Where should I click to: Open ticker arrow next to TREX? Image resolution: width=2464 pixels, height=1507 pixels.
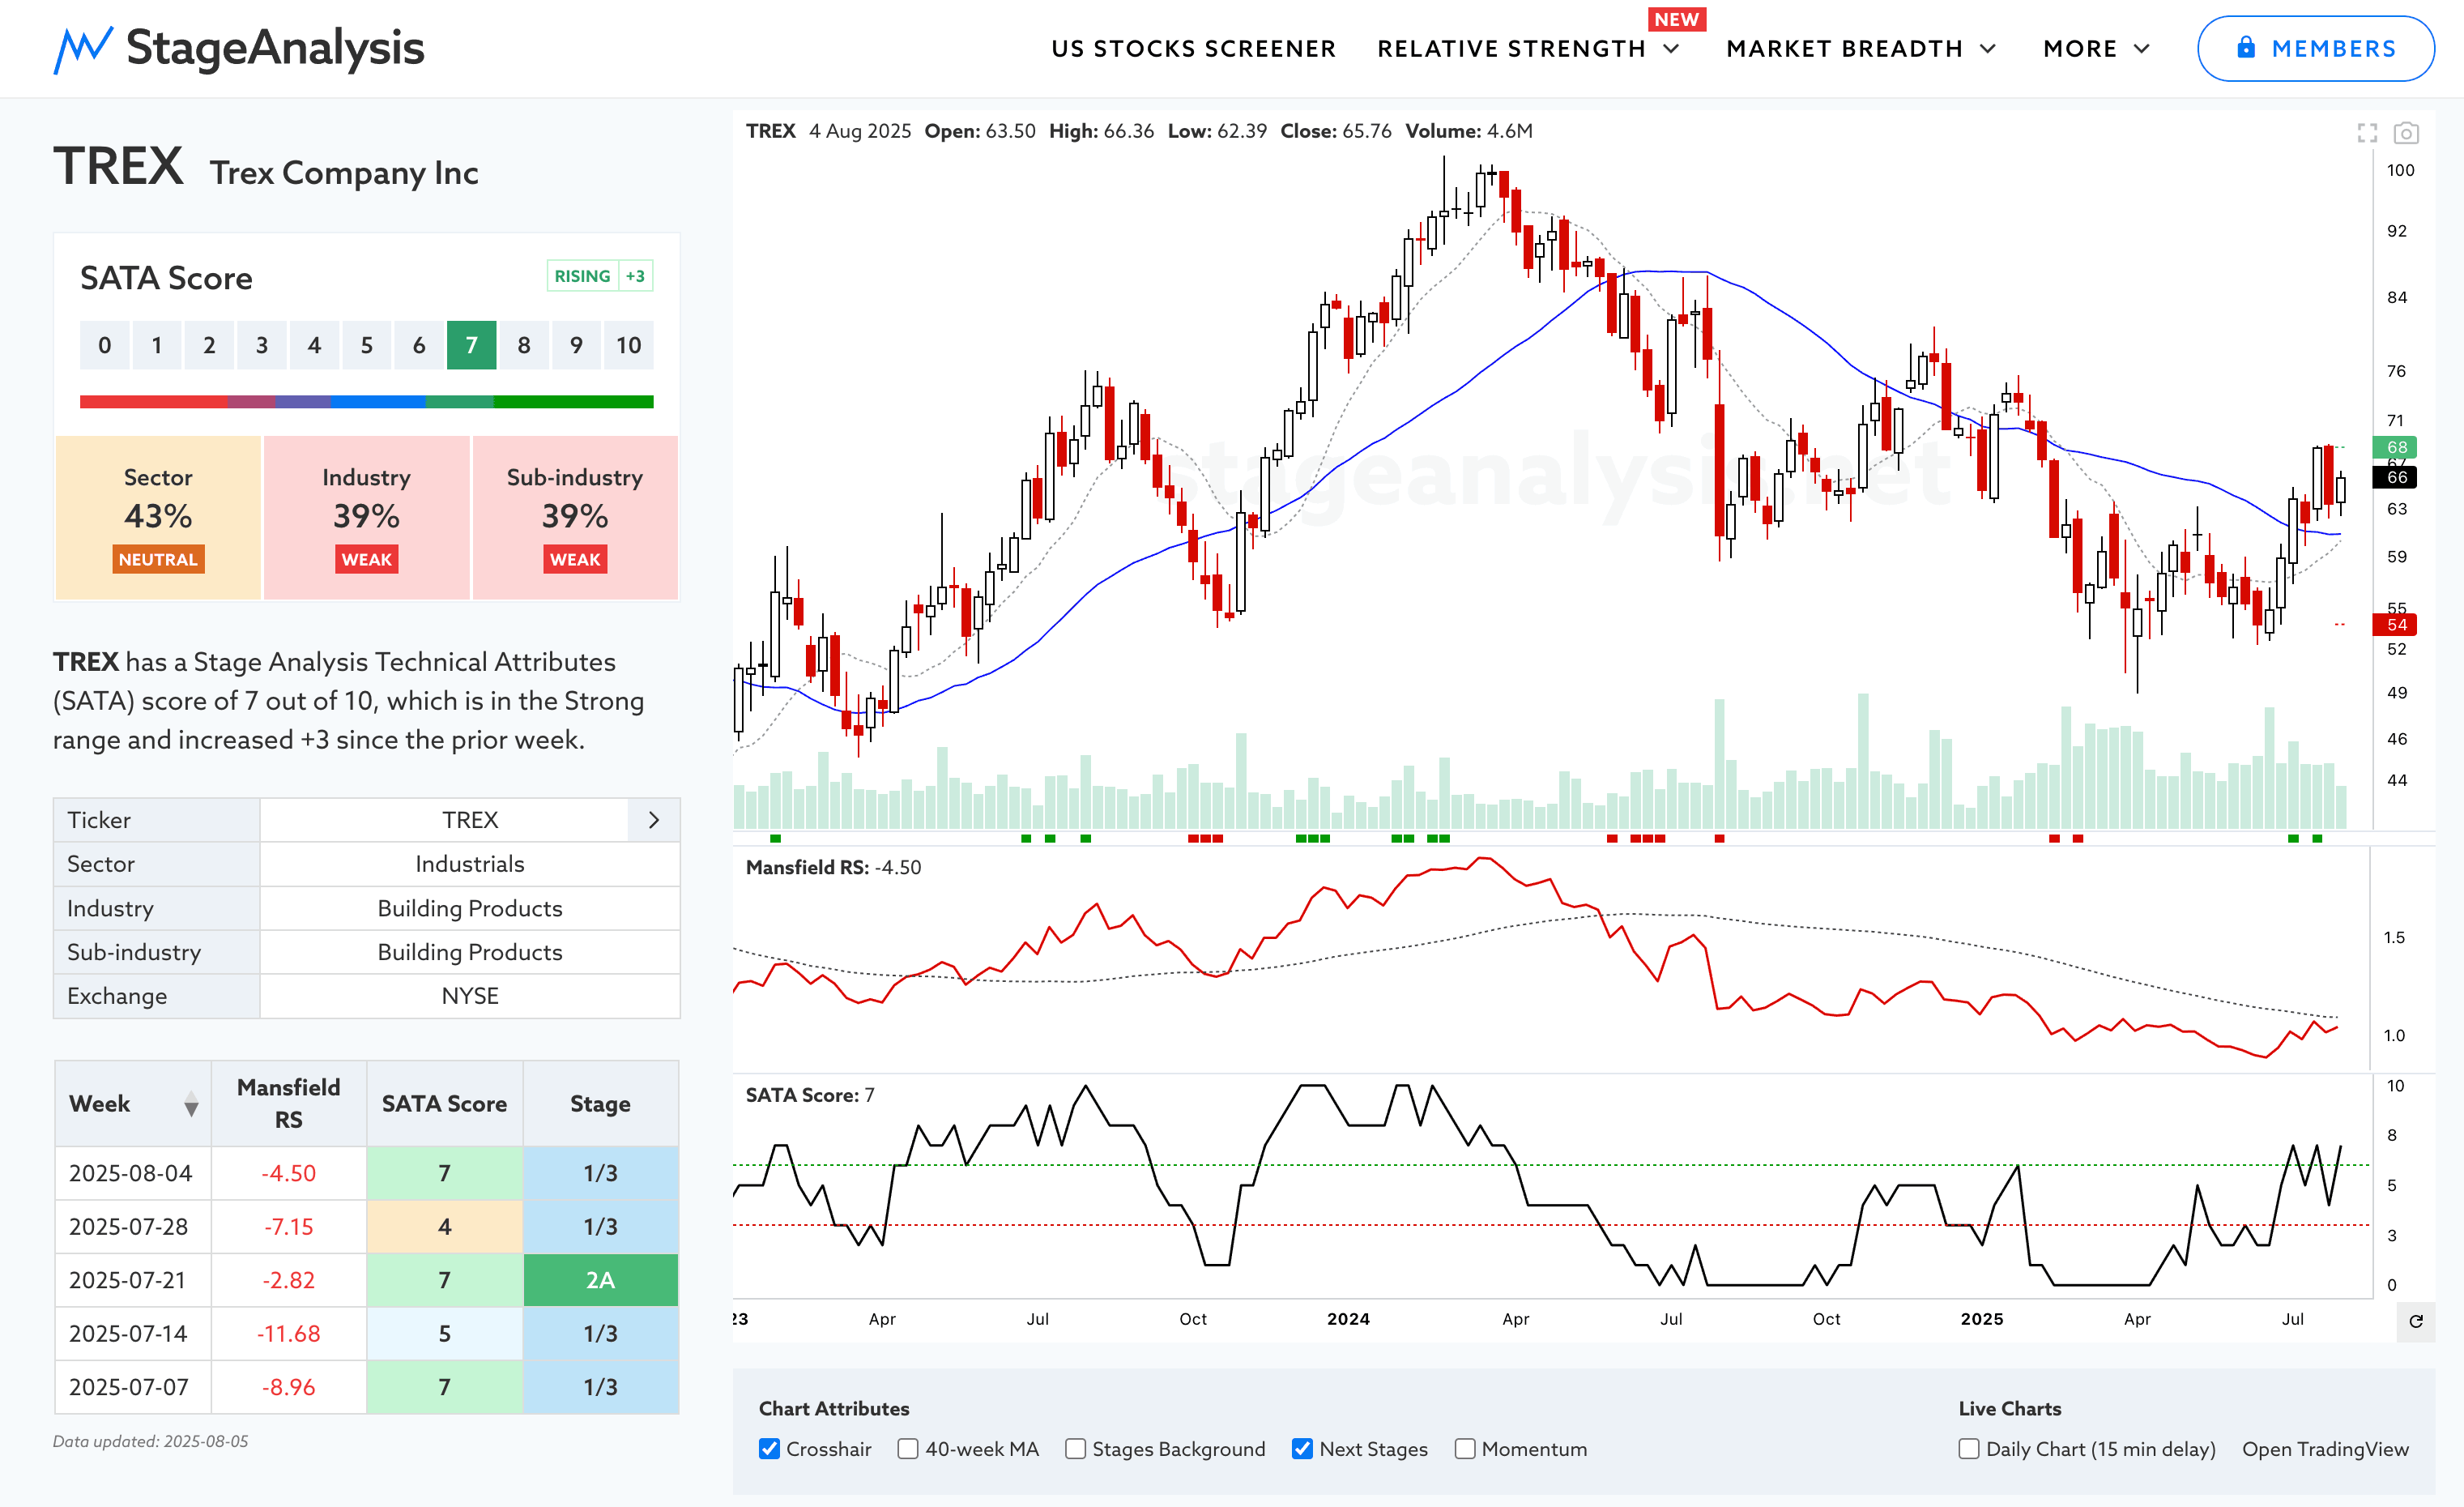point(654,820)
